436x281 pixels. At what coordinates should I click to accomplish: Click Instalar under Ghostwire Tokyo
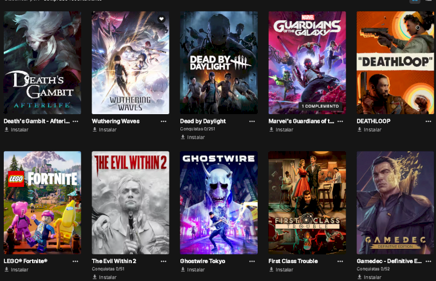193,270
